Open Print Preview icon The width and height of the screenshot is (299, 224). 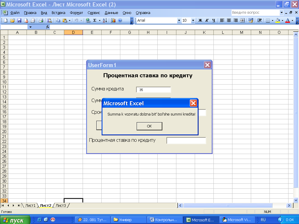50,20
